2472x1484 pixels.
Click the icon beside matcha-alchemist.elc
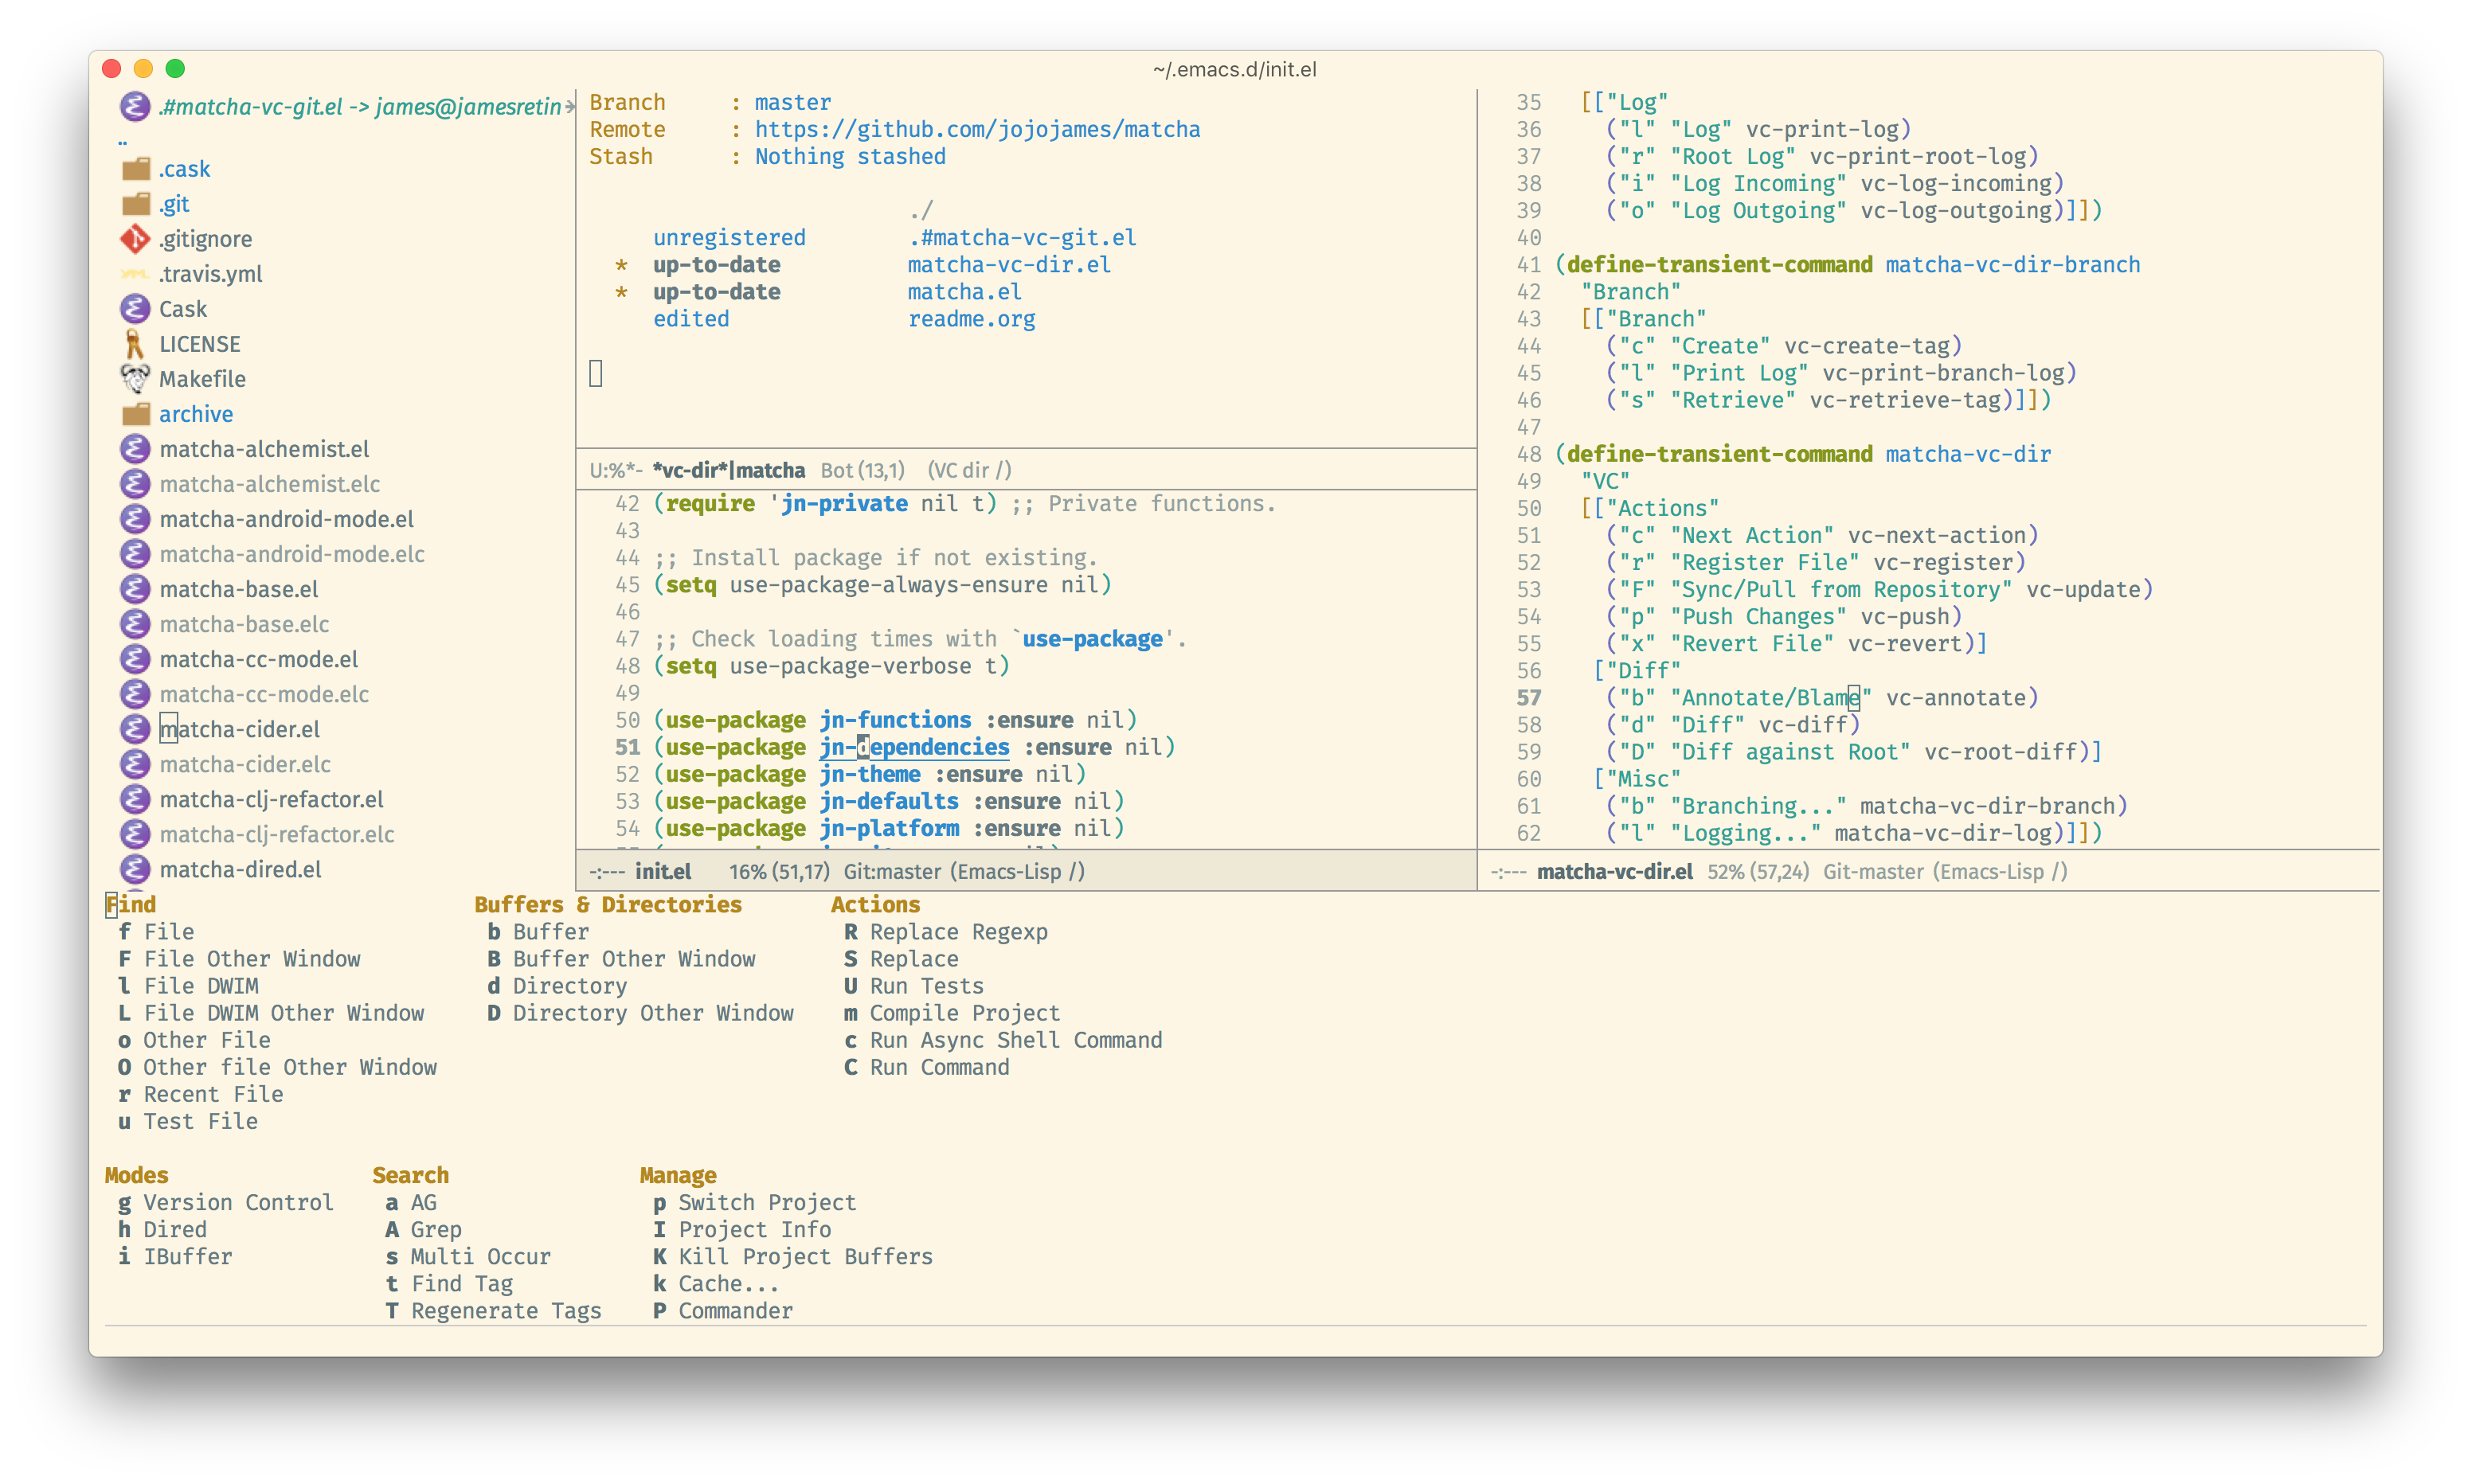click(x=135, y=484)
